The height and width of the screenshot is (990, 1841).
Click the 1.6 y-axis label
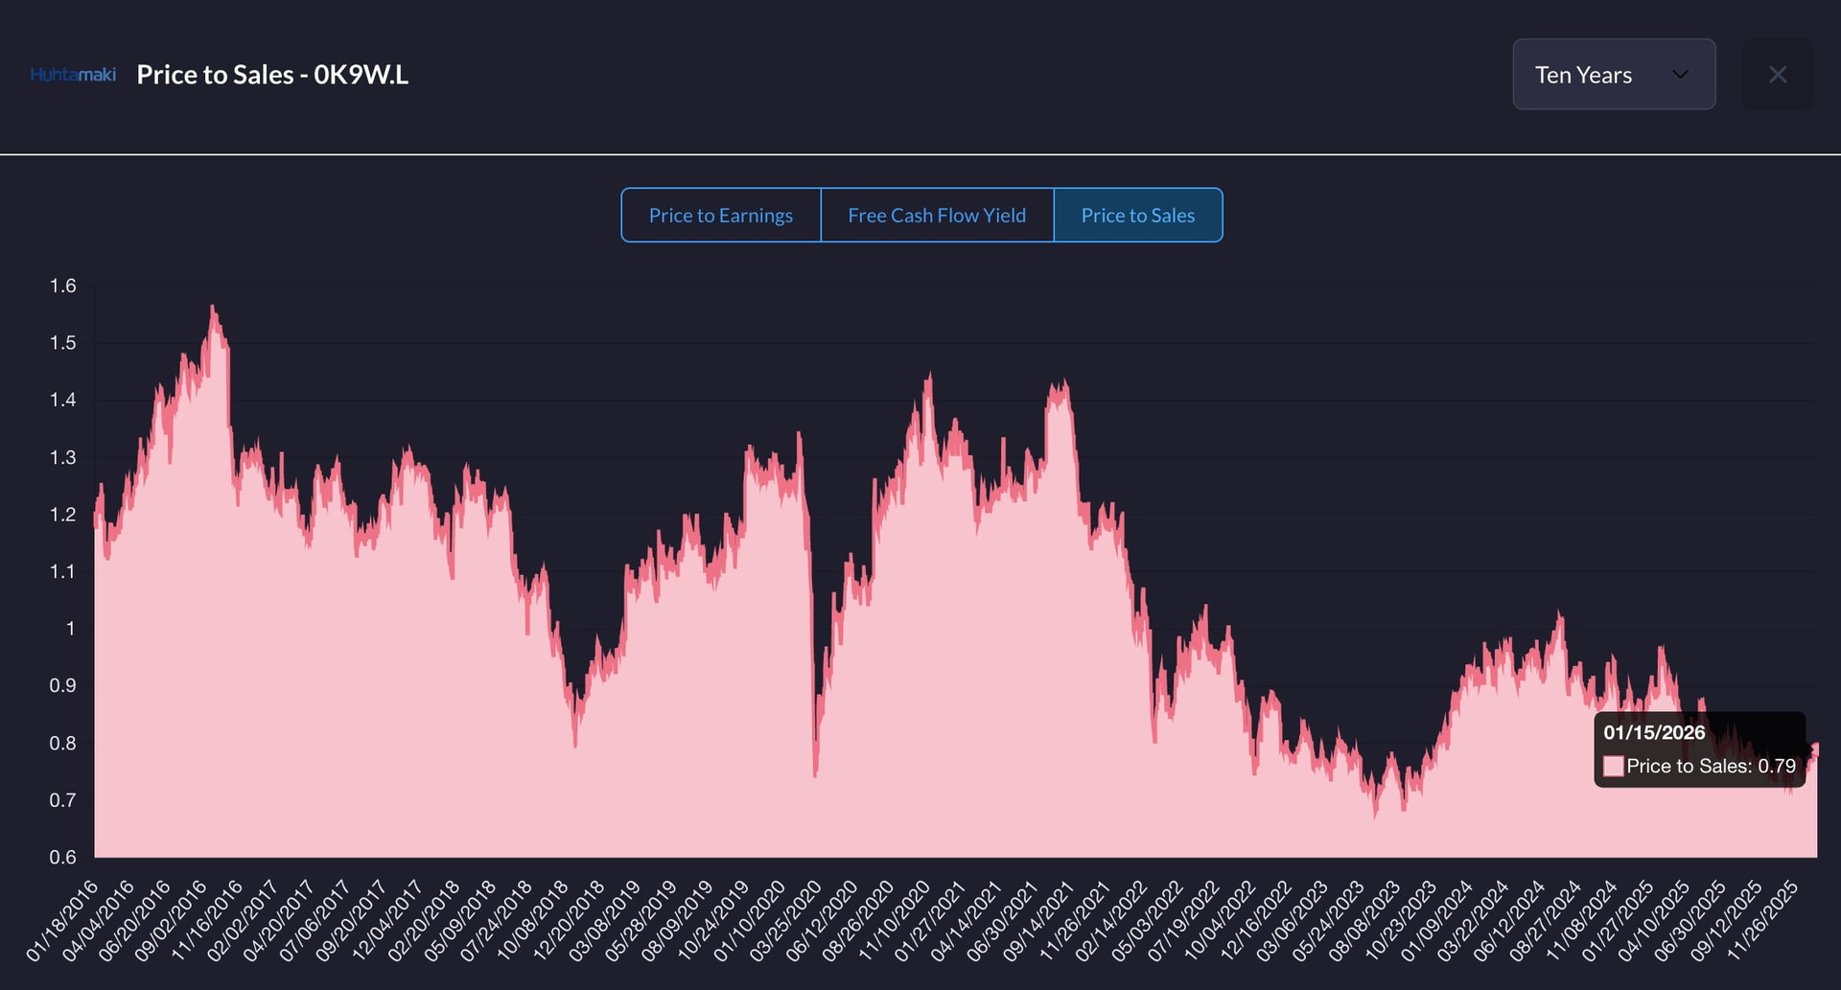(63, 286)
